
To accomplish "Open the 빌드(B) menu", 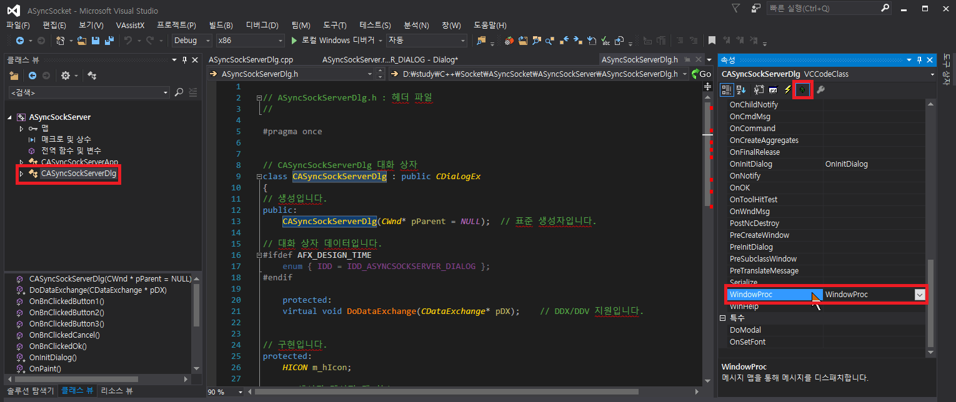I will (x=221, y=25).
